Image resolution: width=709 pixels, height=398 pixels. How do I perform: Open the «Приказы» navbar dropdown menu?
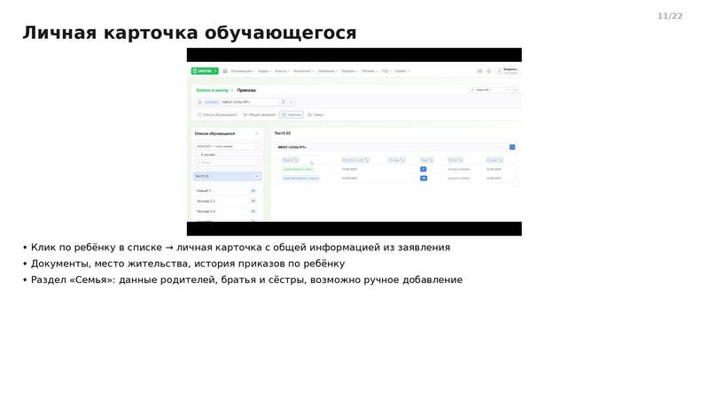pos(349,71)
